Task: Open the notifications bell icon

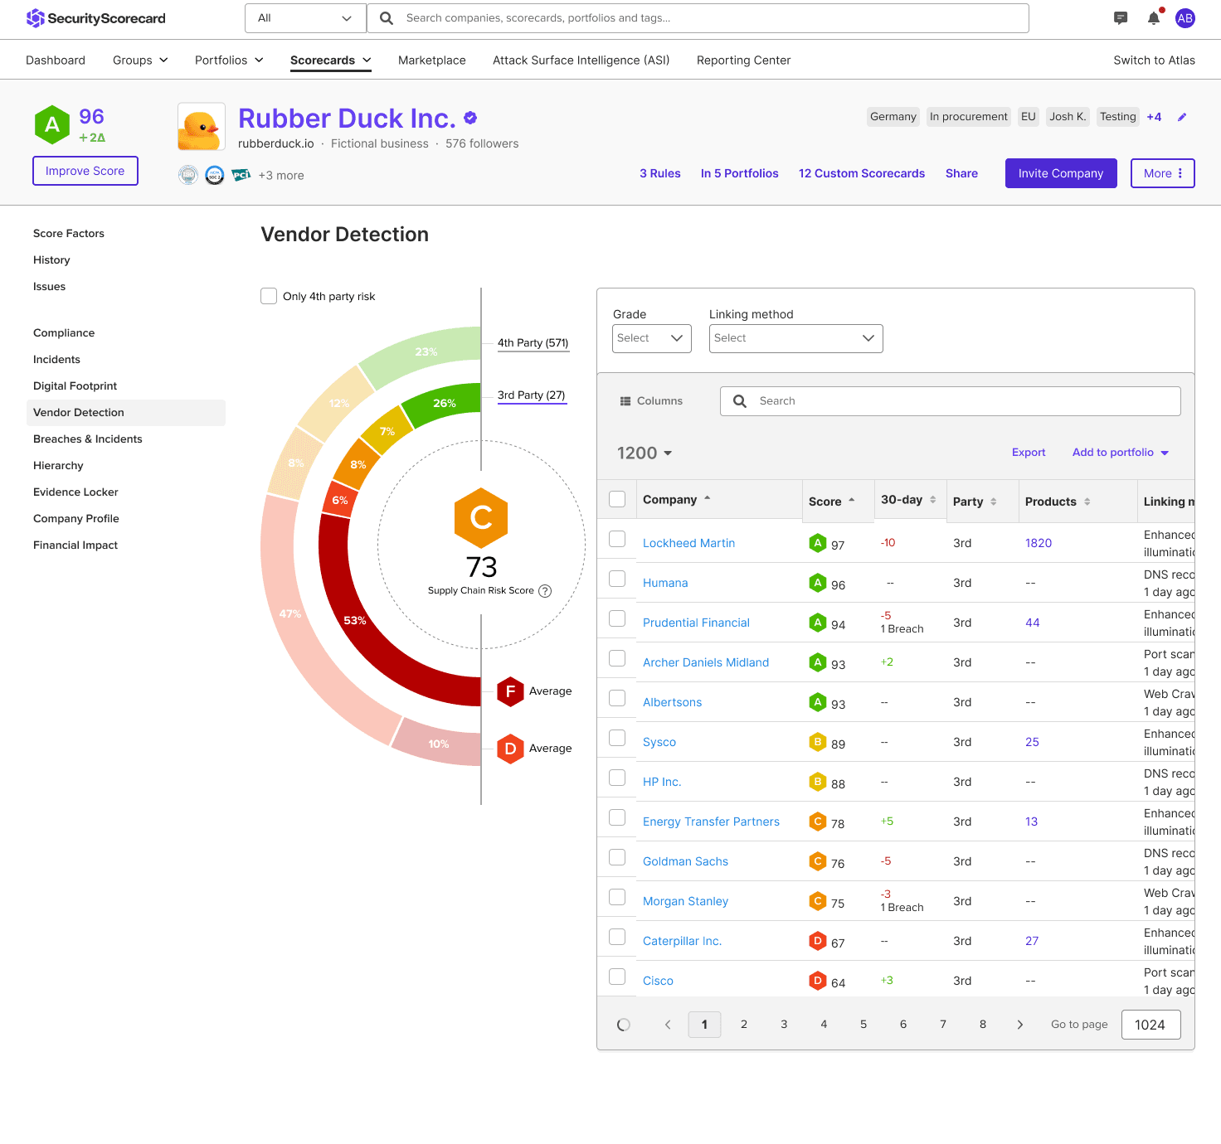Action: coord(1153,17)
